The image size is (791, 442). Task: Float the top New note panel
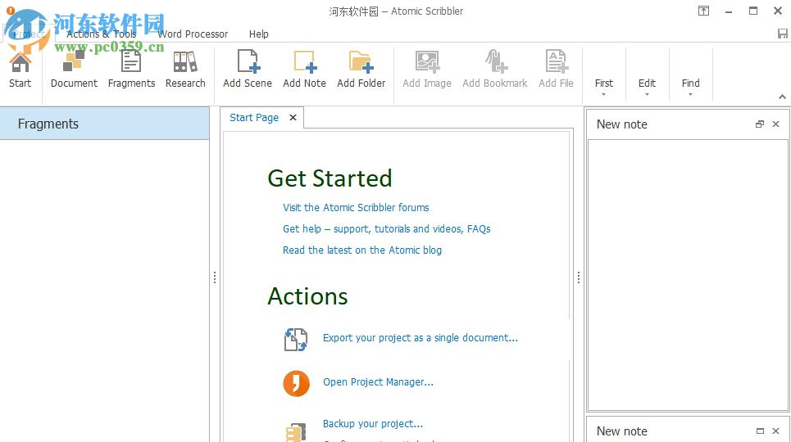point(760,124)
